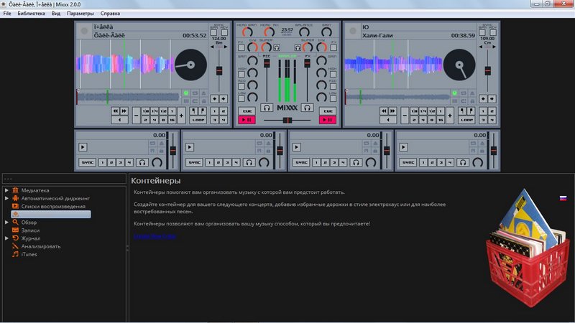
Task: Open the Вид menu
Action: pos(56,14)
